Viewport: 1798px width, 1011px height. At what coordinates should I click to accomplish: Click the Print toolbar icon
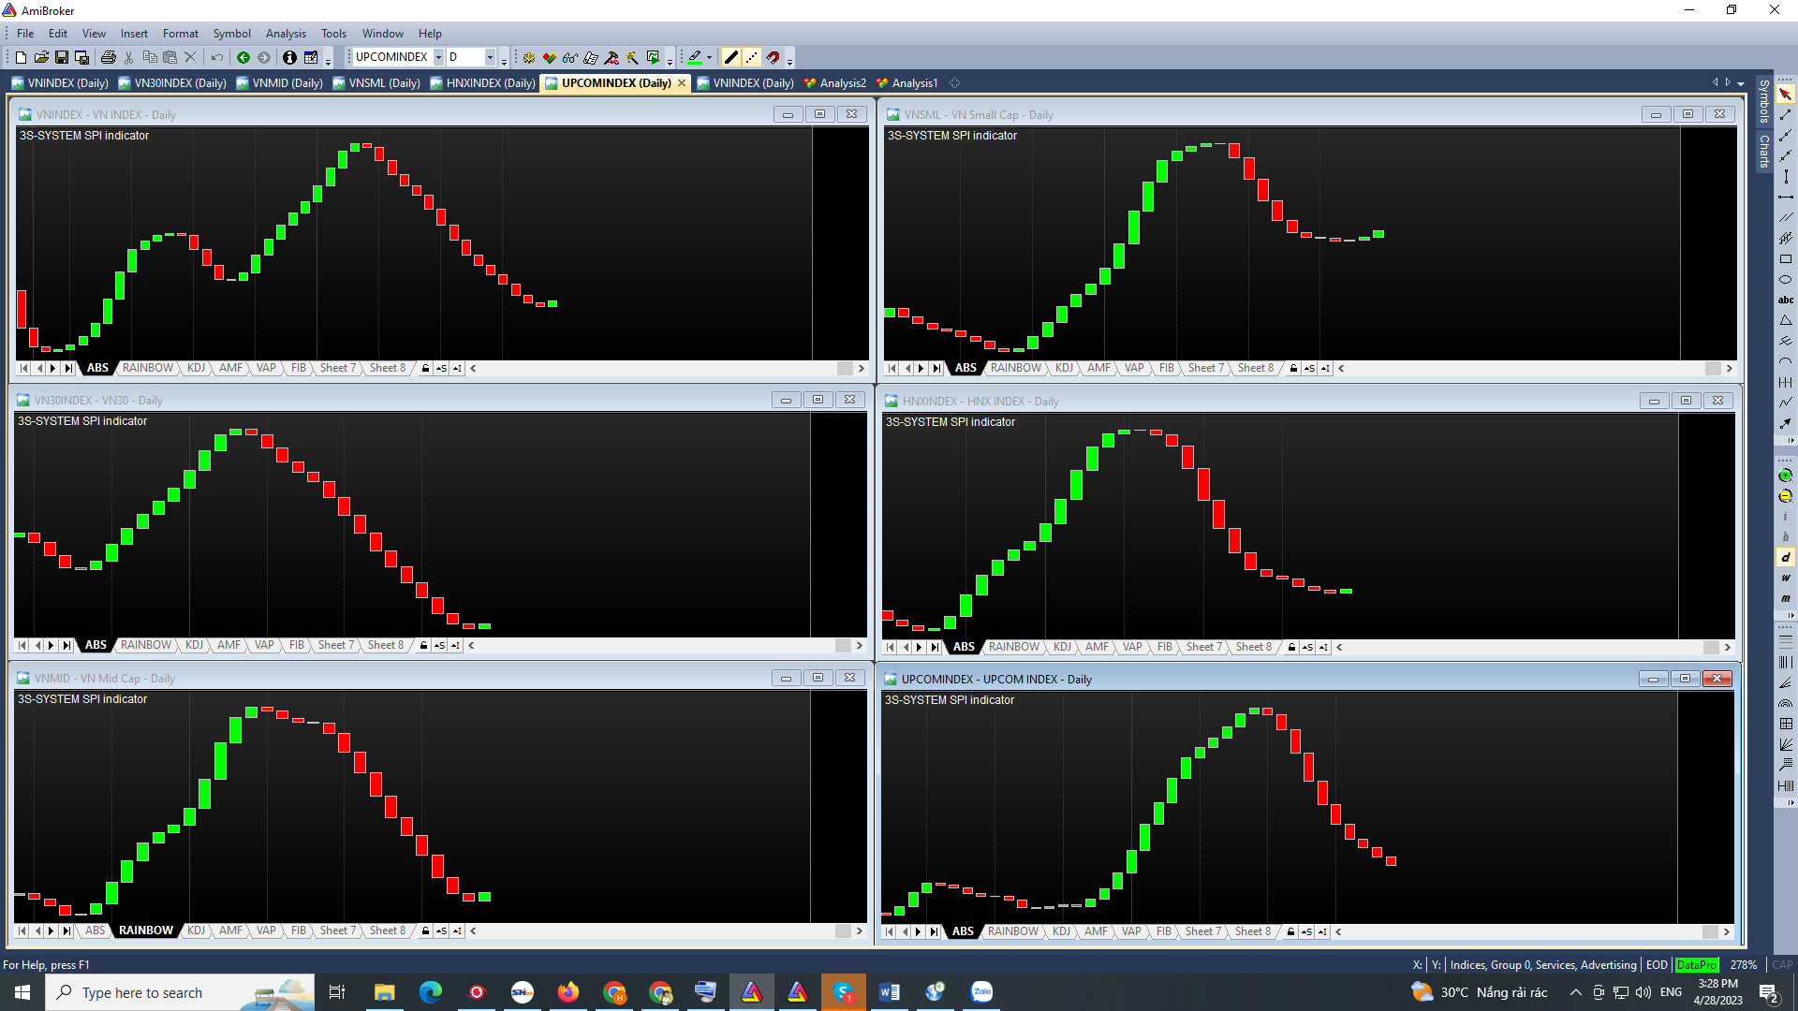109,58
